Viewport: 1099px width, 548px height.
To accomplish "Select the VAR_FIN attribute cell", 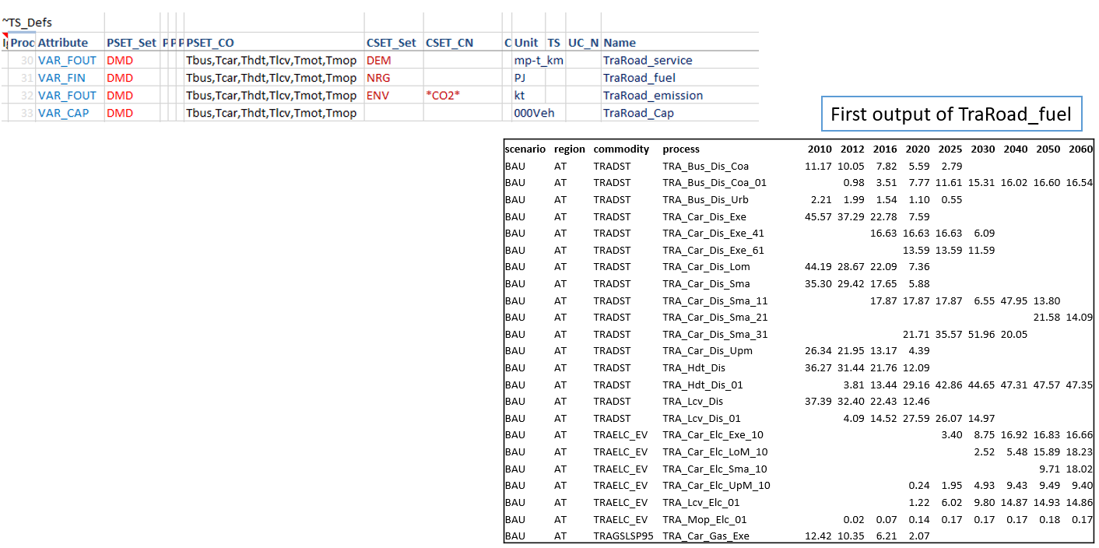I will (62, 78).
